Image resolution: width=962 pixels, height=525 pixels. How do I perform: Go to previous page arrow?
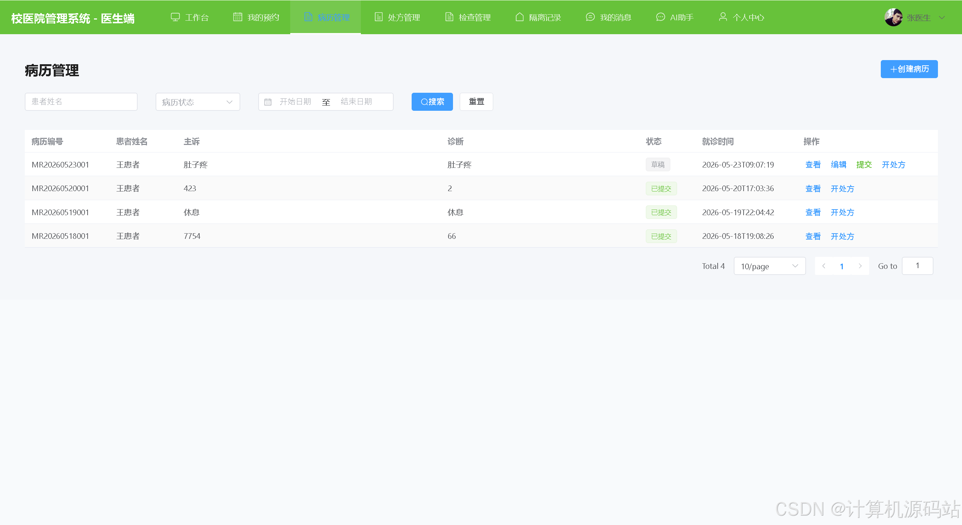(824, 266)
